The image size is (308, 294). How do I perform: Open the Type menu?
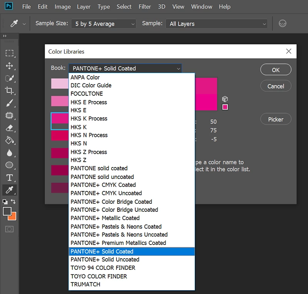(x=104, y=7)
